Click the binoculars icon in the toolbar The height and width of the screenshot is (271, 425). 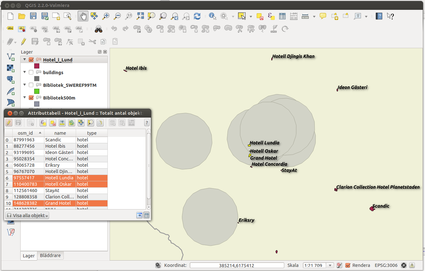coord(99,29)
